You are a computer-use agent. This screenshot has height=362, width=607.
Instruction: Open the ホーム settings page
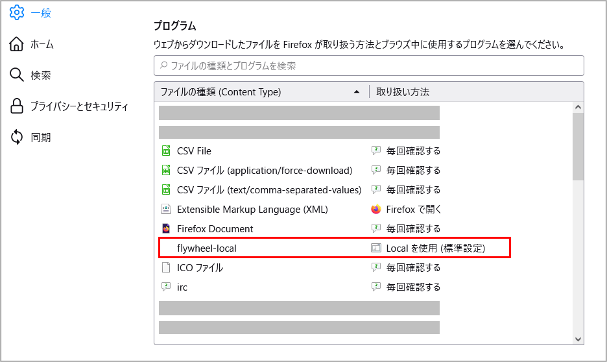[42, 44]
